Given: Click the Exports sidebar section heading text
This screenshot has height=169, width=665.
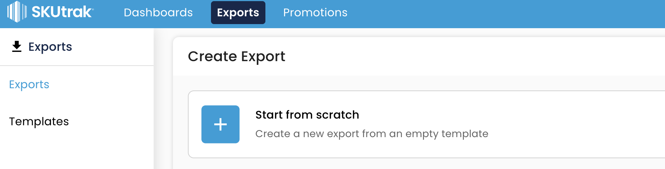Looking at the screenshot, I should tap(50, 47).
